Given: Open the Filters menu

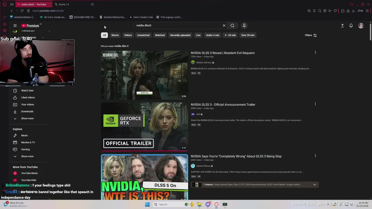Looking at the screenshot, I should click(311, 35).
